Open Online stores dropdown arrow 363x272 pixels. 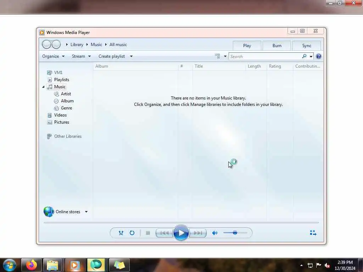pyautogui.click(x=86, y=212)
